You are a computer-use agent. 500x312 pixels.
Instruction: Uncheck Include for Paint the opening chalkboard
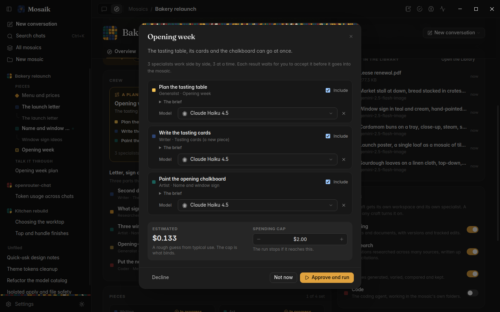point(328,182)
